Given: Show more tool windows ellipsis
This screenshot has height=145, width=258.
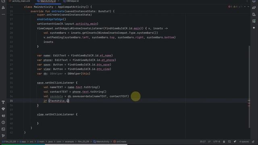Looking at the screenshot, I should 3,14.
